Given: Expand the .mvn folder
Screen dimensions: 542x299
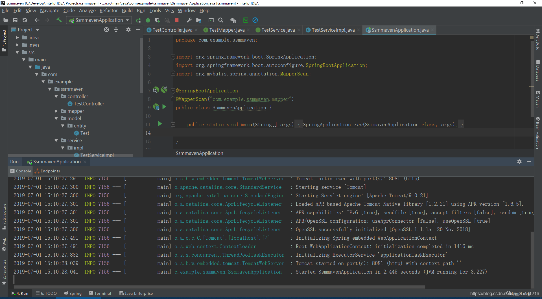Looking at the screenshot, I should (17, 45).
